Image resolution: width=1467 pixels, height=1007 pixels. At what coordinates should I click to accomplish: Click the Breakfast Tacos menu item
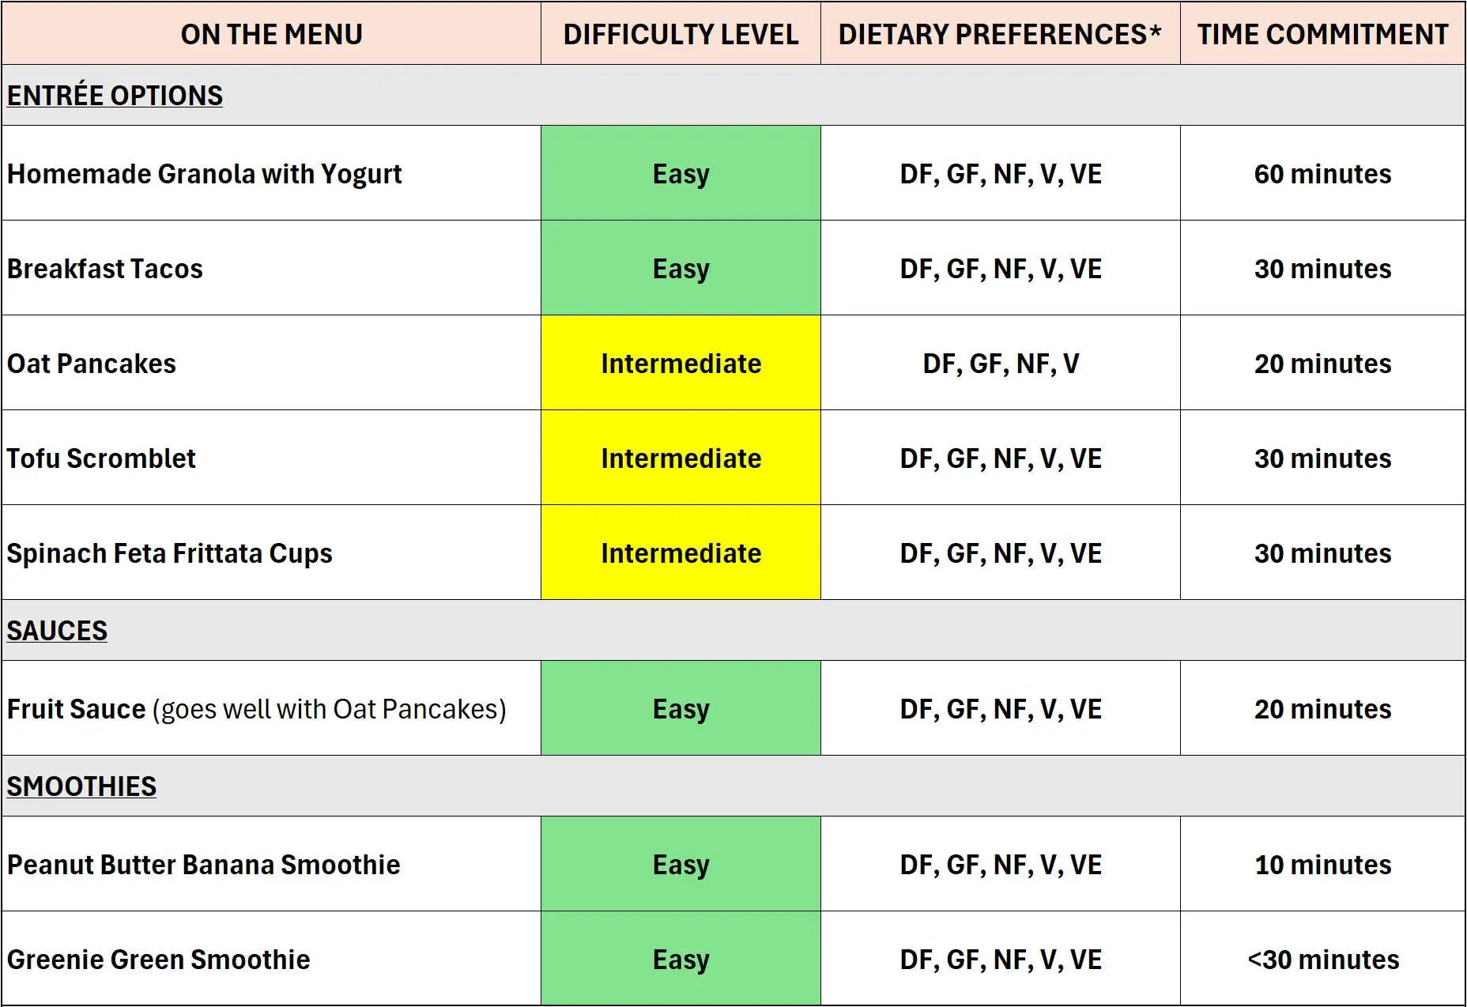(104, 268)
